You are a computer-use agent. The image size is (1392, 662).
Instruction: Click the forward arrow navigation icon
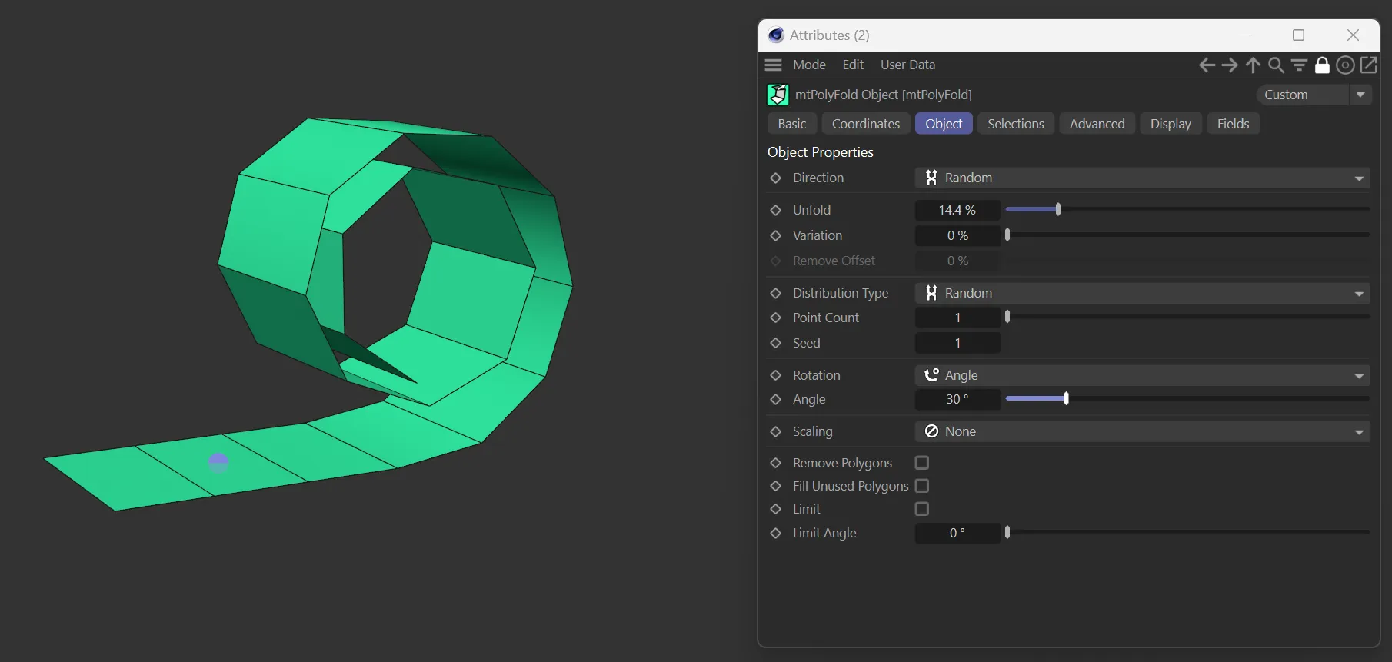click(1230, 65)
